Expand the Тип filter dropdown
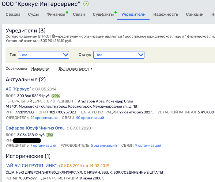Screen dimensions: 215x182 [44, 55]
